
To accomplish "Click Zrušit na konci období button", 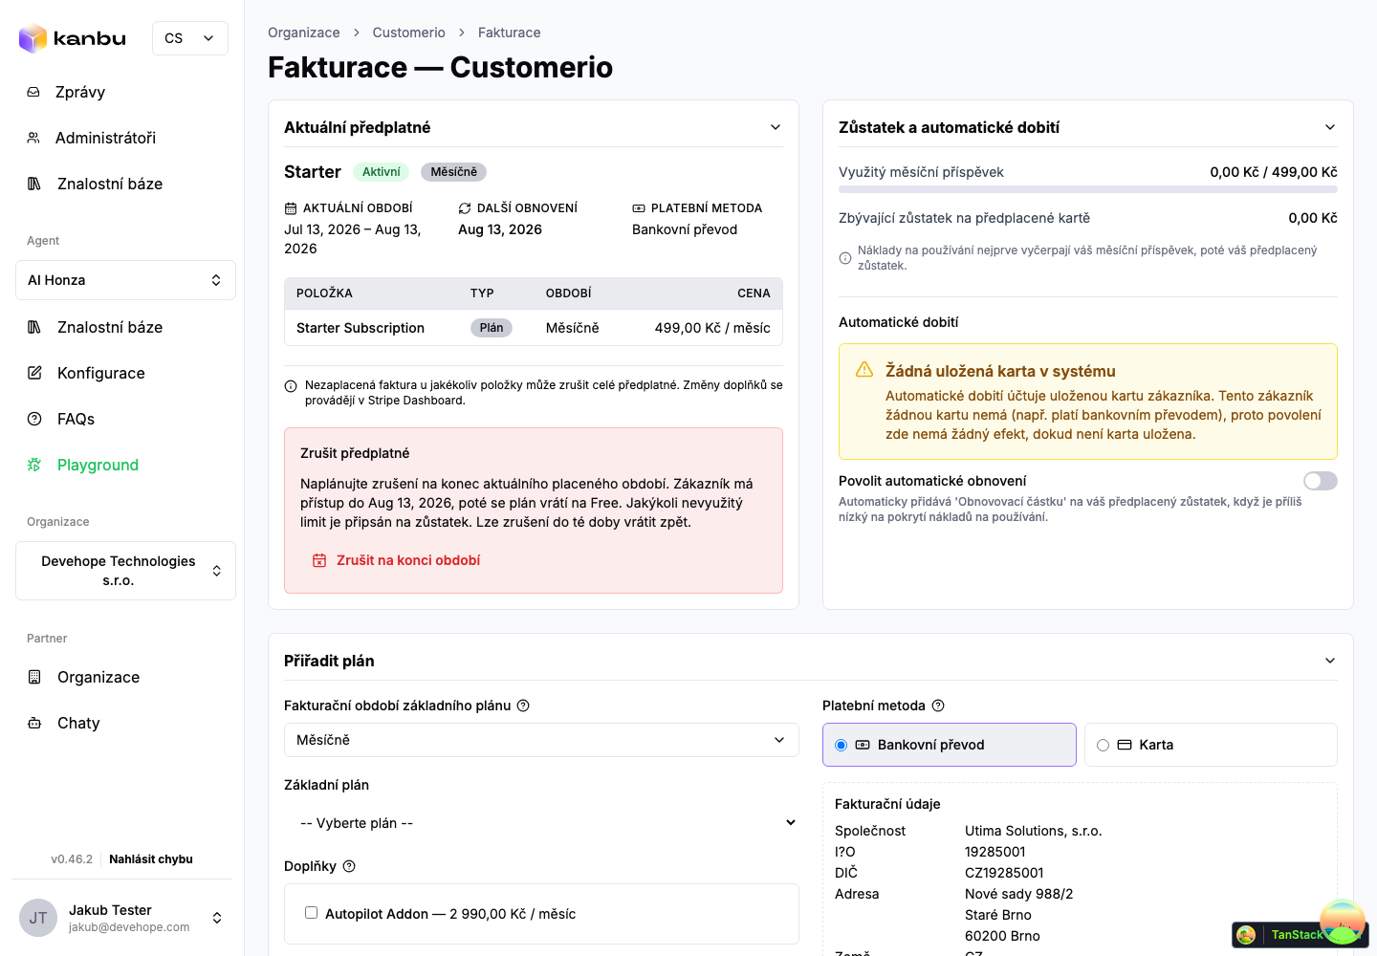I will pyautogui.click(x=397, y=560).
